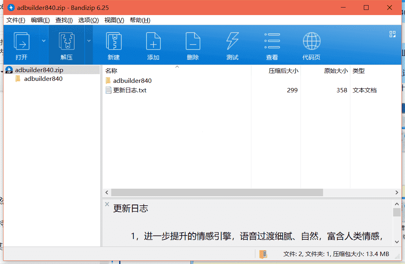Minimize the Bandizip window
Screen dimensions: 405x264
343,8
